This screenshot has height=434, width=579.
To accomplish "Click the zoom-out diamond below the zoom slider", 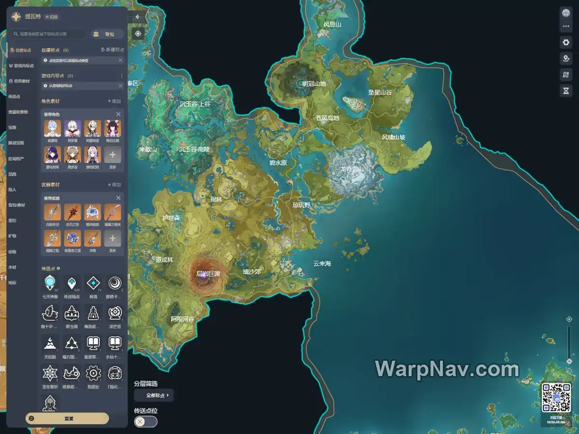I will pos(569,370).
